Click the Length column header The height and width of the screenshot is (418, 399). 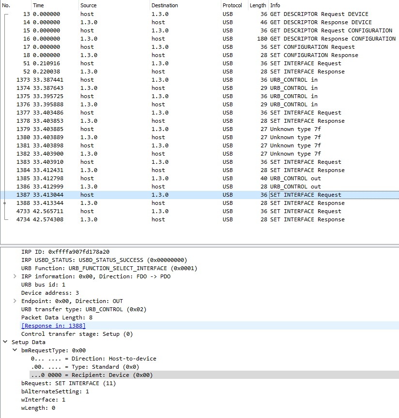(x=258, y=5)
